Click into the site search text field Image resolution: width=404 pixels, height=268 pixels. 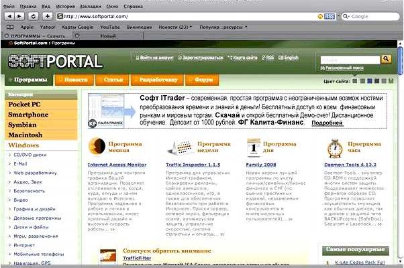click(x=349, y=60)
